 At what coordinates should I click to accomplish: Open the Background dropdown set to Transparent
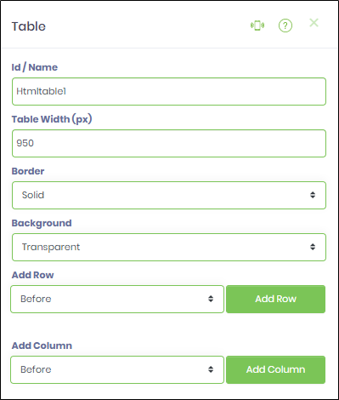pyautogui.click(x=169, y=247)
